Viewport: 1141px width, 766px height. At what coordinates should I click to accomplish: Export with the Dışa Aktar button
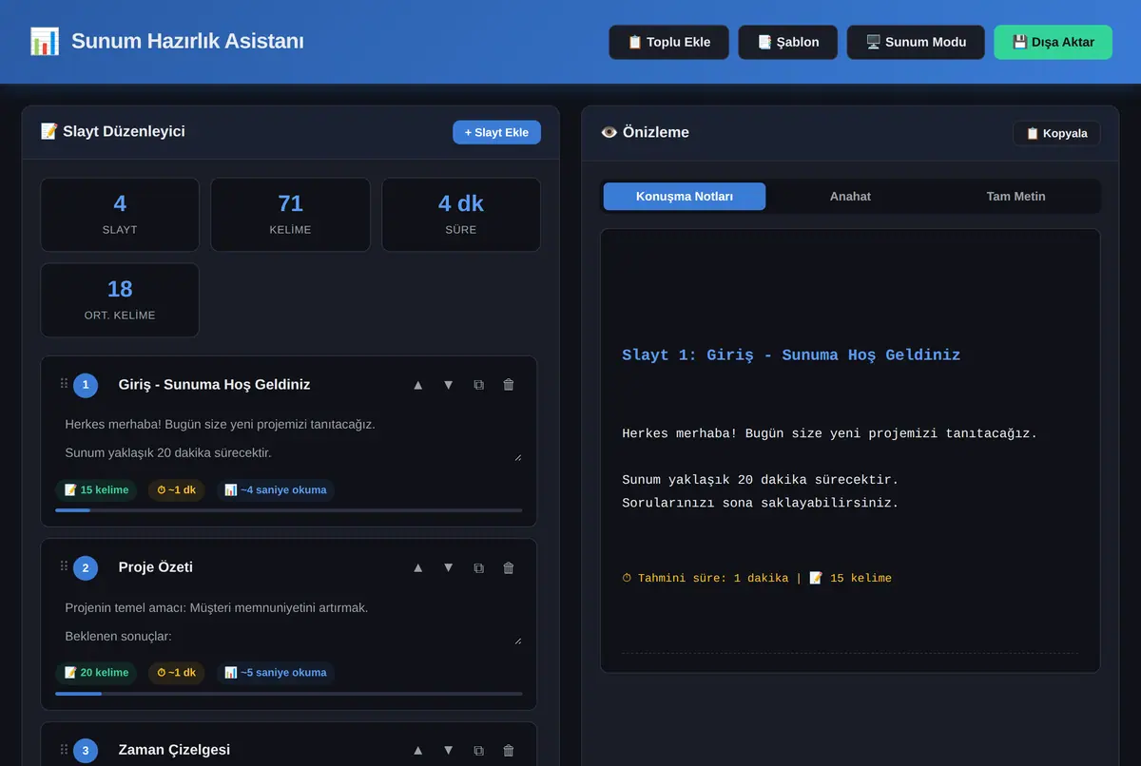click(1053, 42)
